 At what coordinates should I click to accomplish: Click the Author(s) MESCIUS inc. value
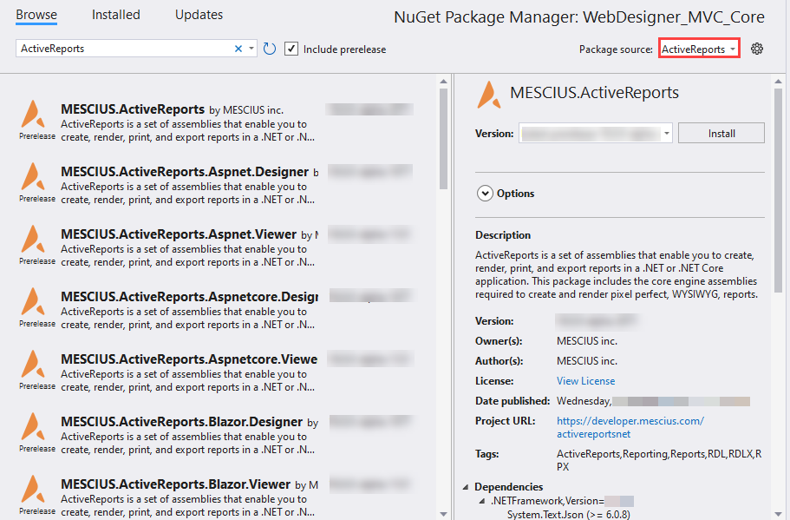click(x=587, y=361)
